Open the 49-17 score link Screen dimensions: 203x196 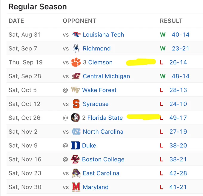click(x=178, y=118)
